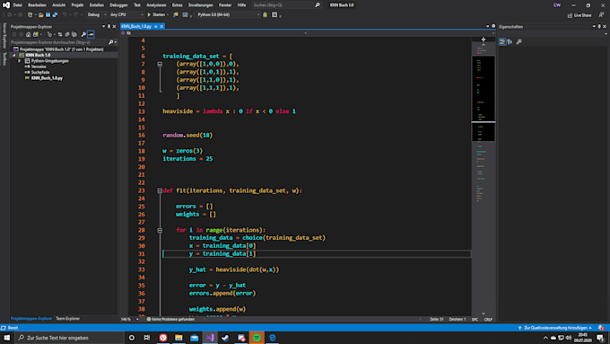Screen dimensions: 610x344
Task: Click the show all files icon in explorer
Action: (74, 34)
